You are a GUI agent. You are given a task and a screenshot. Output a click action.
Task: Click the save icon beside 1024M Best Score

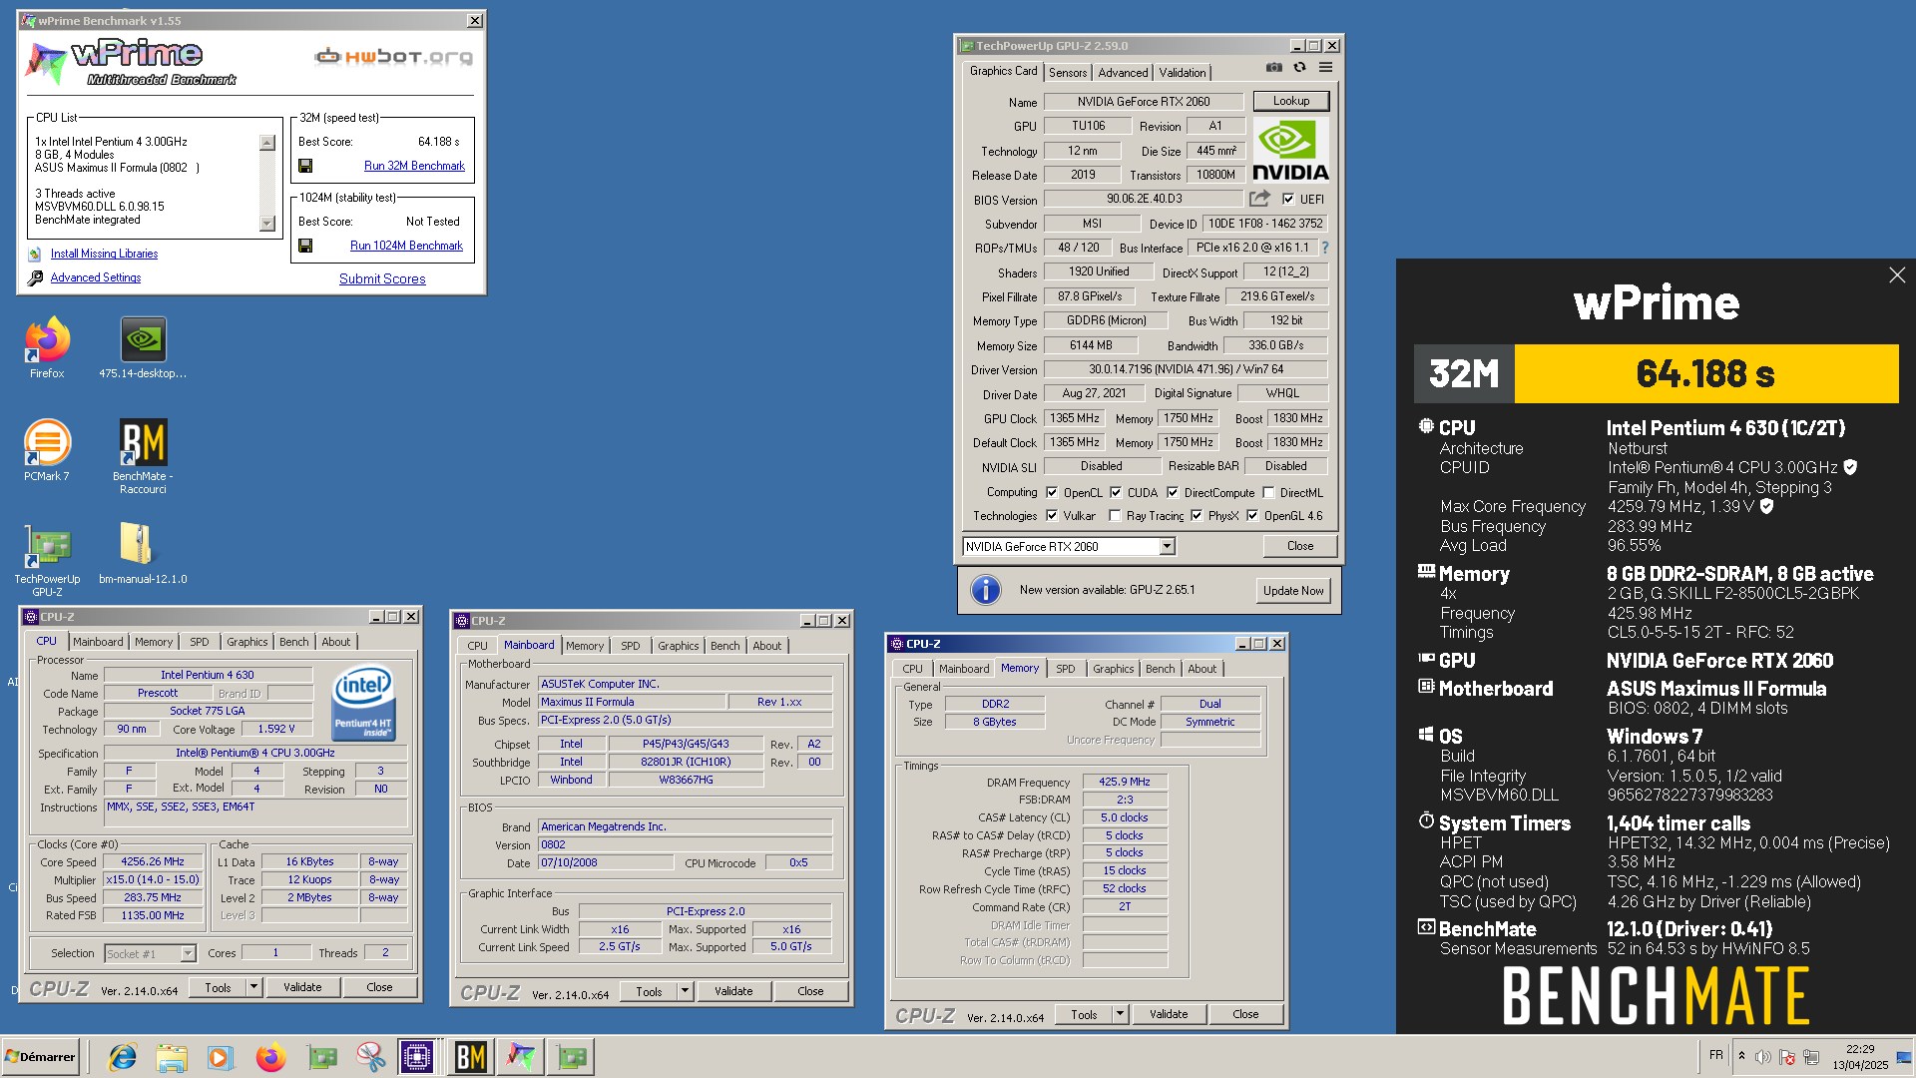tap(305, 246)
